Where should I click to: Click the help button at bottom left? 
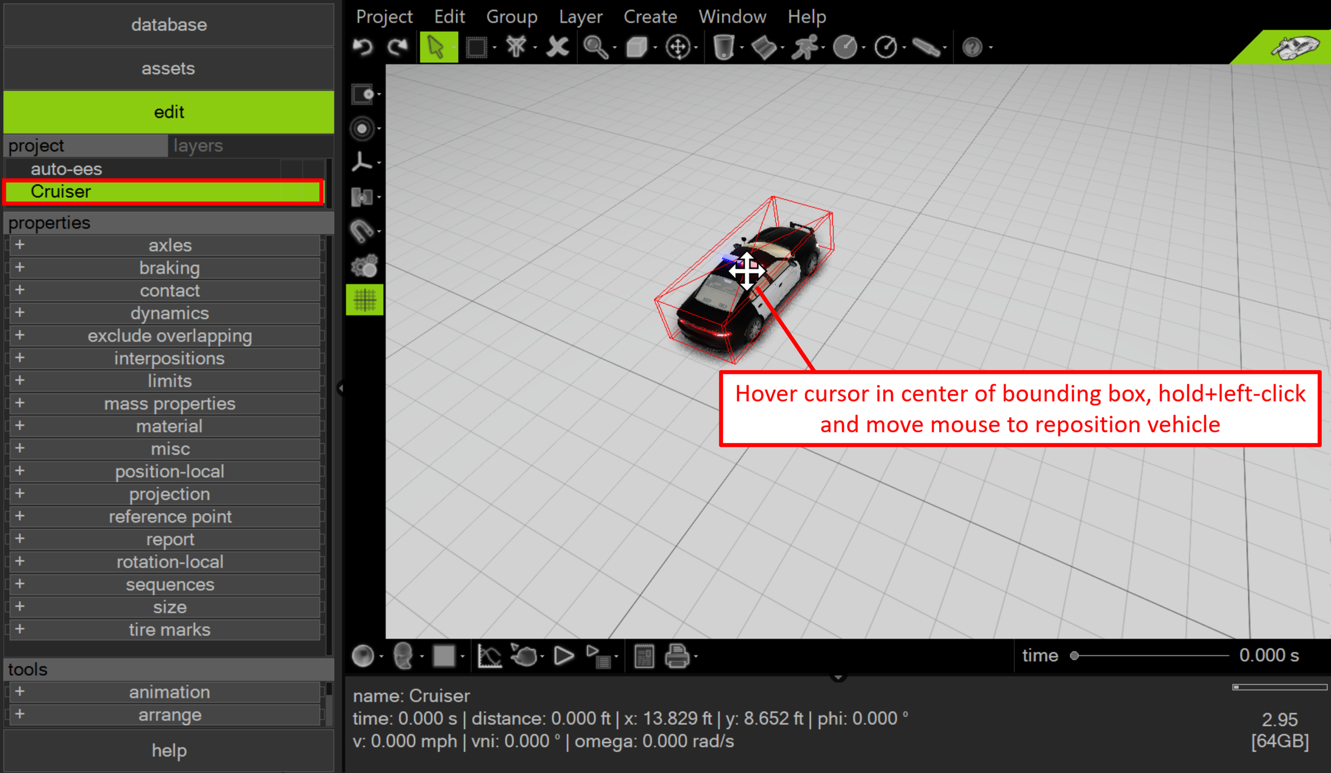(x=169, y=751)
